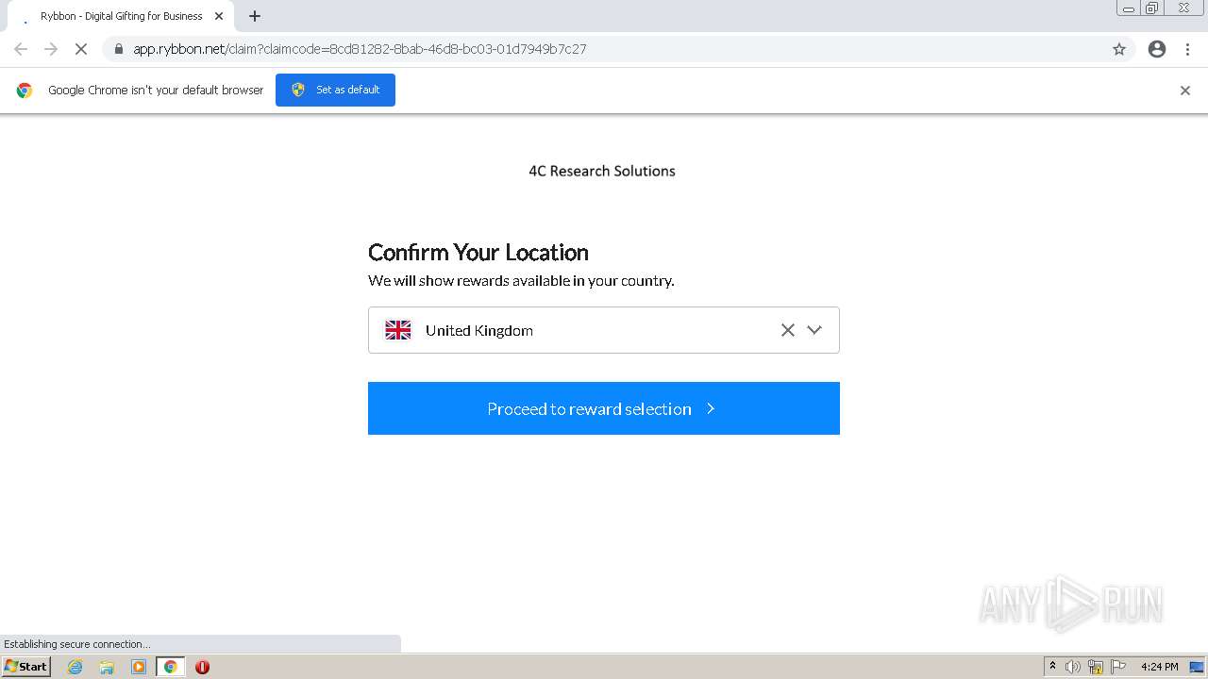Open the Windows Start menu
The width and height of the screenshot is (1208, 679).
[25, 667]
